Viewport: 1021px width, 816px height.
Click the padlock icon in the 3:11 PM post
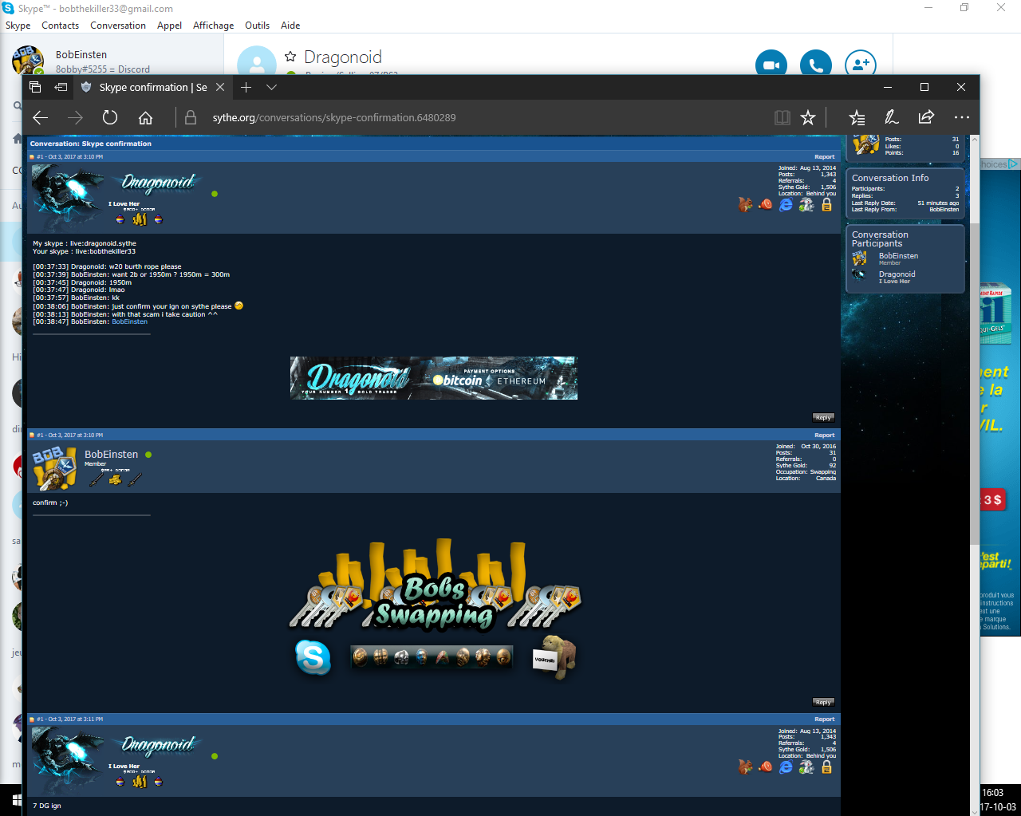tap(826, 767)
